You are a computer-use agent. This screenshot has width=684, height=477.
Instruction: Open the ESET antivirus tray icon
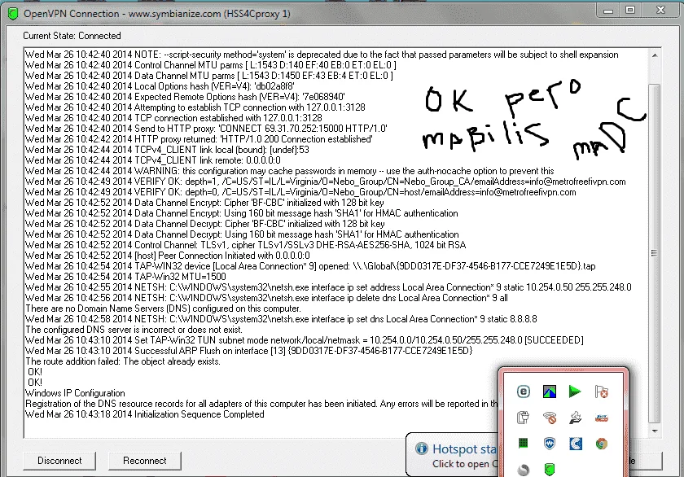[524, 392]
